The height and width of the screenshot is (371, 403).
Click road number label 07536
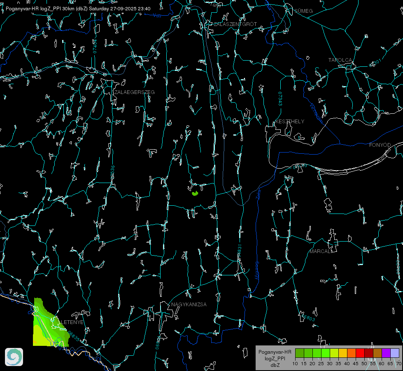pyautogui.click(x=112, y=172)
